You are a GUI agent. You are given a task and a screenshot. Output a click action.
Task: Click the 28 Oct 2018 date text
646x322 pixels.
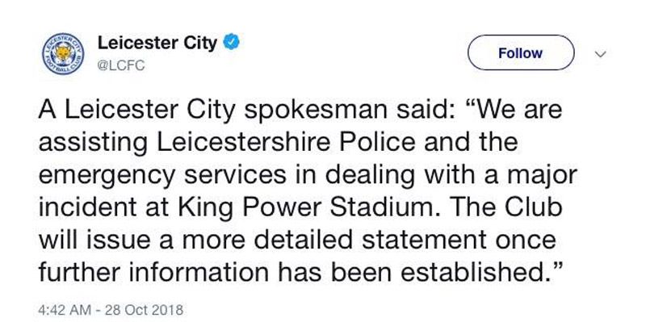144,310
